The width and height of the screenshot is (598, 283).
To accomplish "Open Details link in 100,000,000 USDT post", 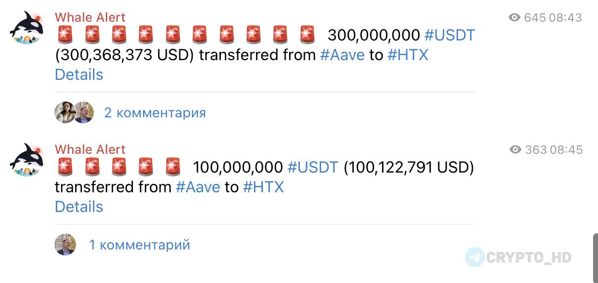I will point(79,207).
